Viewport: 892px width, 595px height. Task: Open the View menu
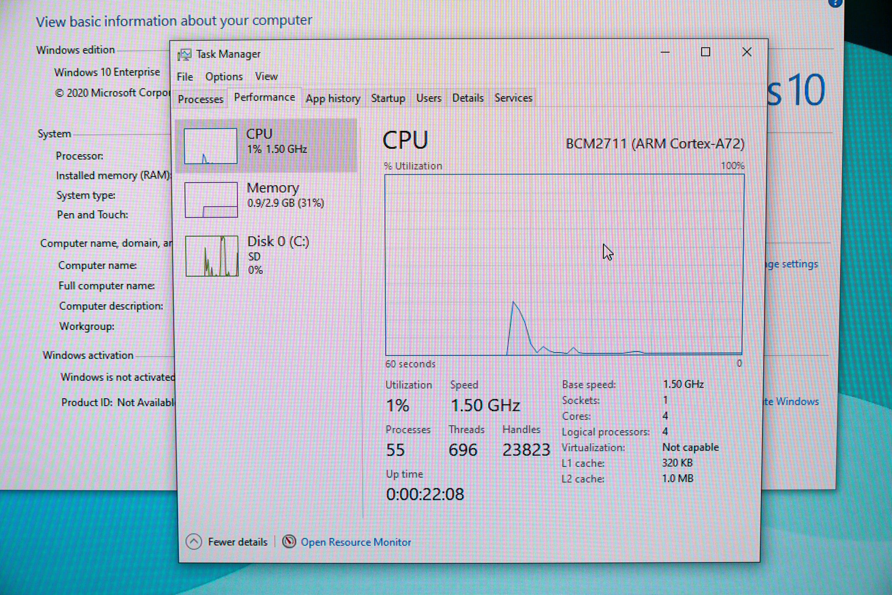[266, 76]
